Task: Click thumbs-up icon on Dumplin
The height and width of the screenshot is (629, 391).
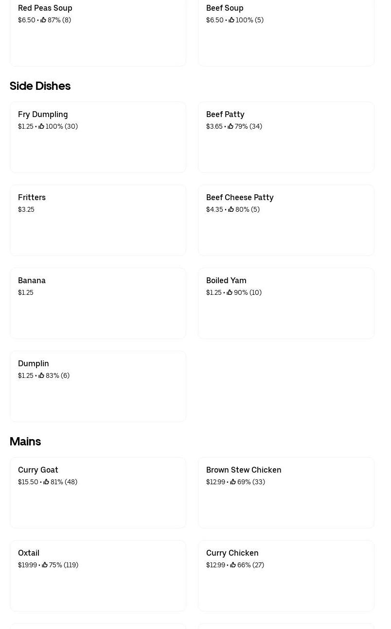Action: pyautogui.click(x=41, y=375)
